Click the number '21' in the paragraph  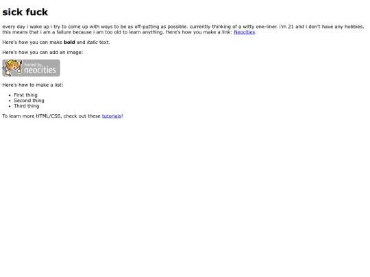click(291, 27)
